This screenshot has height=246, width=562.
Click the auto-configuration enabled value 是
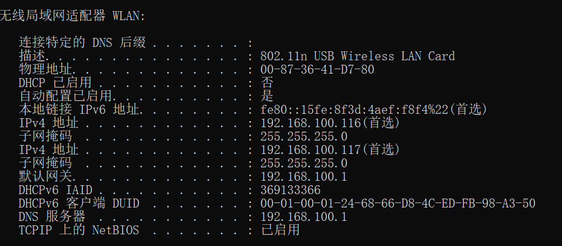267,97
